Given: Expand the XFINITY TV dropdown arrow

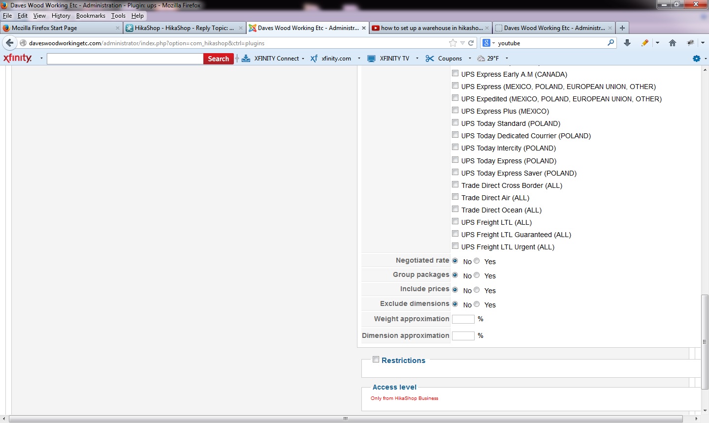Looking at the screenshot, I should tap(417, 58).
